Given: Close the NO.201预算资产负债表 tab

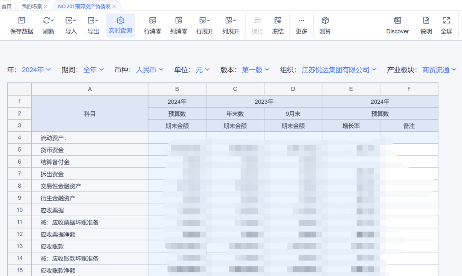Looking at the screenshot, I should tap(114, 6).
